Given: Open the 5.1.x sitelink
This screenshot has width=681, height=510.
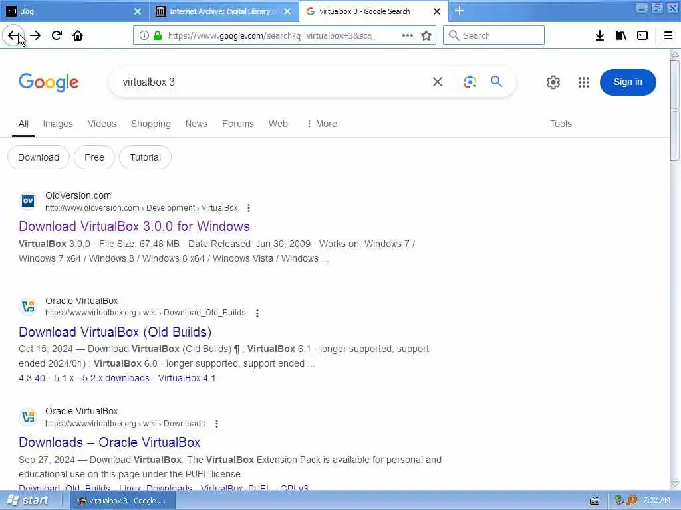Looking at the screenshot, I should (x=64, y=378).
